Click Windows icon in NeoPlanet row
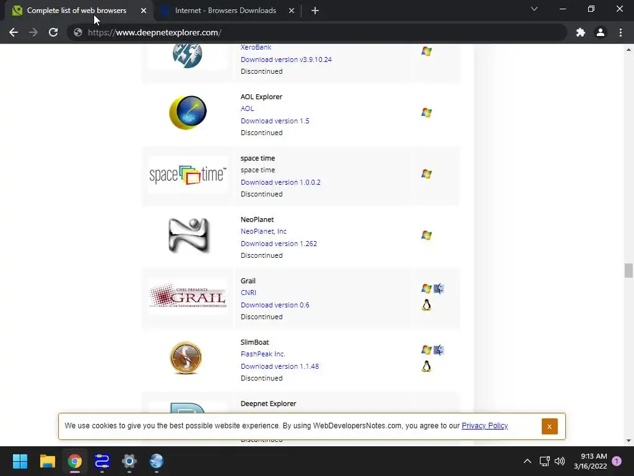This screenshot has height=476, width=634. (426, 235)
